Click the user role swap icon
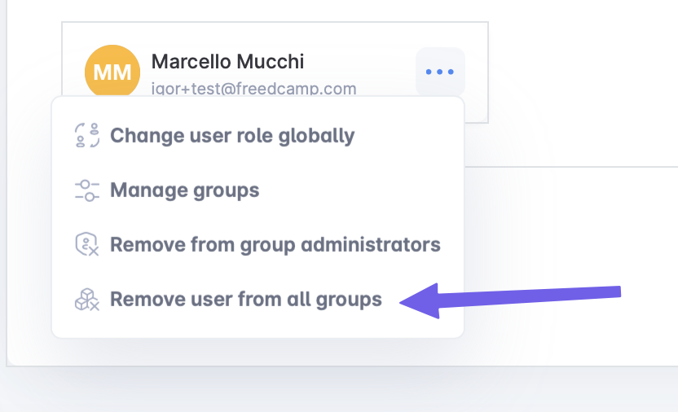678x412 pixels. point(86,135)
